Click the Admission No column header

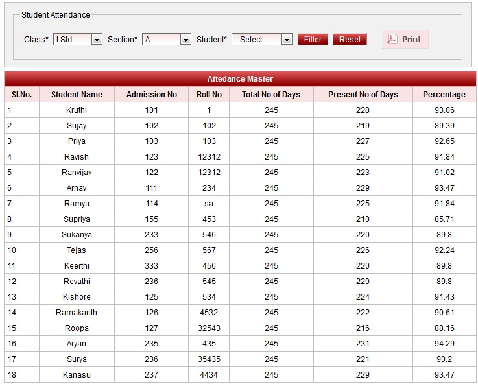click(x=151, y=95)
